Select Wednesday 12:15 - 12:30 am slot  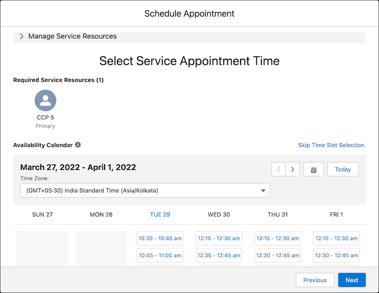[219, 238]
